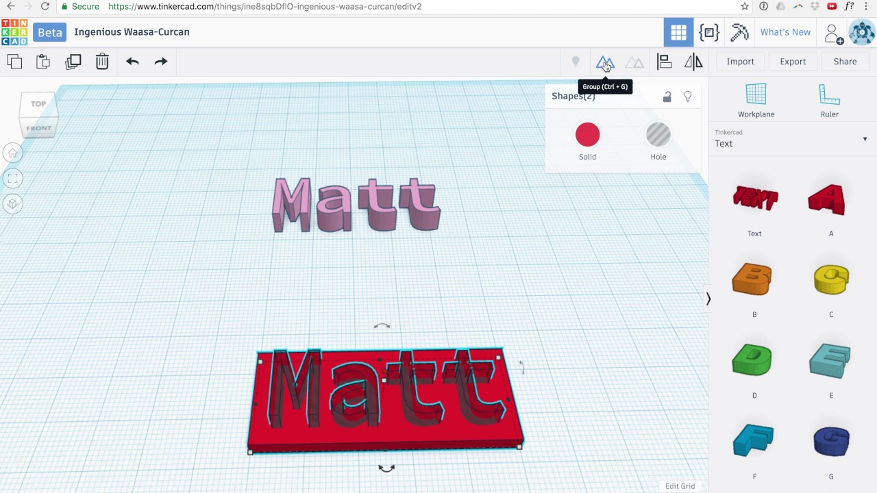Show all hidden objects lightbulb
The width and height of the screenshot is (877, 493).
tap(576, 62)
